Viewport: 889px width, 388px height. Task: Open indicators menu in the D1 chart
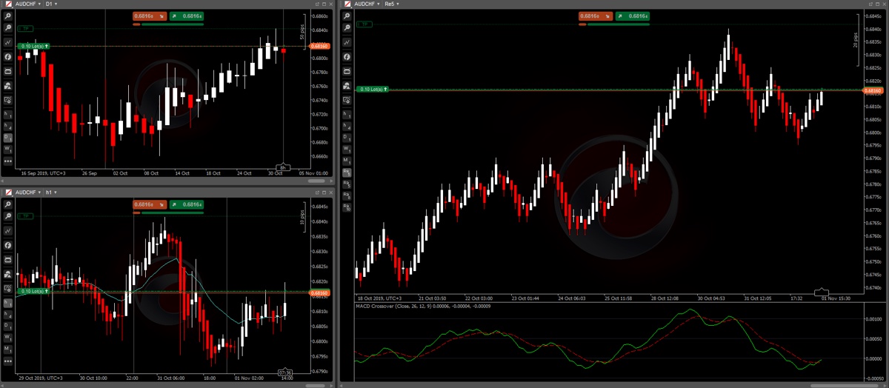[7, 56]
